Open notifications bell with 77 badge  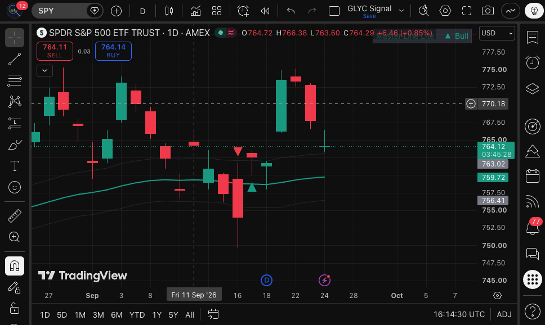pos(533,227)
